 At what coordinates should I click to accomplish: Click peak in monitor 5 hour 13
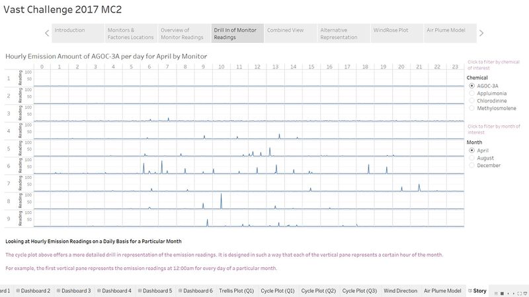(270, 152)
